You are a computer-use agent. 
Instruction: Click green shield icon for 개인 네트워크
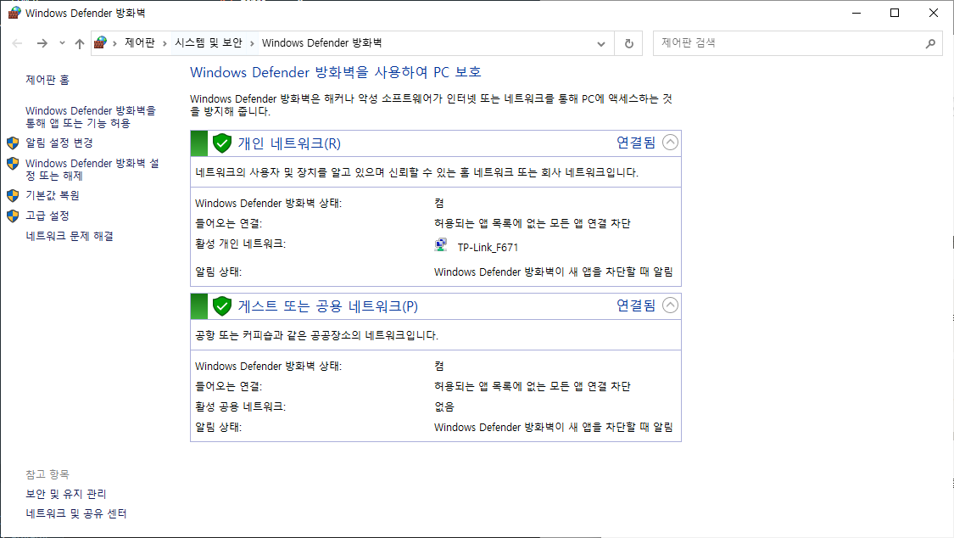(x=222, y=143)
